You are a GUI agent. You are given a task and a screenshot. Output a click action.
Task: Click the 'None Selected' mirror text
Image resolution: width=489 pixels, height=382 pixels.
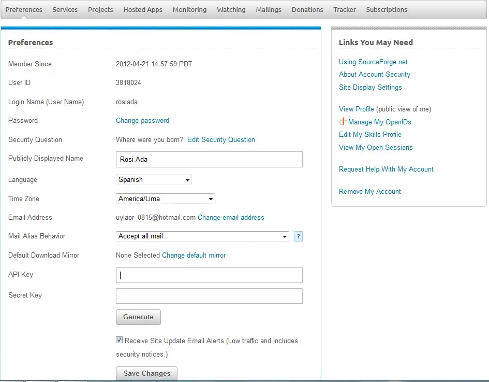pos(138,255)
